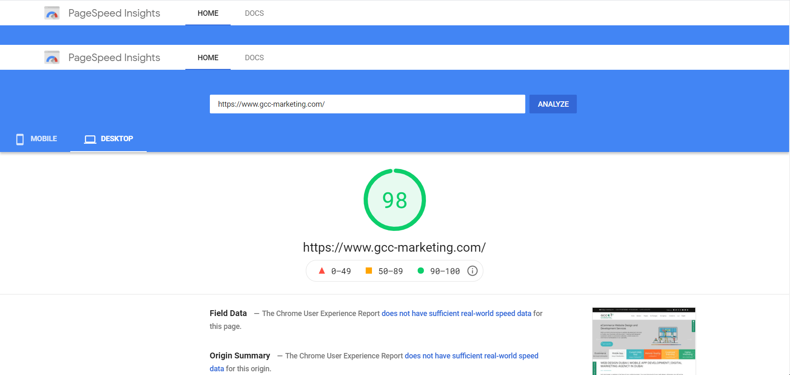Select DOCS in the second header
790x375 pixels.
254,58
